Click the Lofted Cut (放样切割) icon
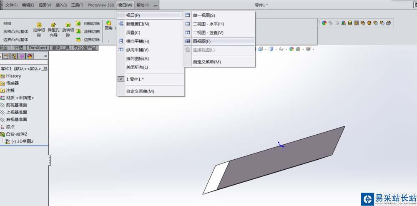Screen dimensions: 417x206 (x=78, y=31)
